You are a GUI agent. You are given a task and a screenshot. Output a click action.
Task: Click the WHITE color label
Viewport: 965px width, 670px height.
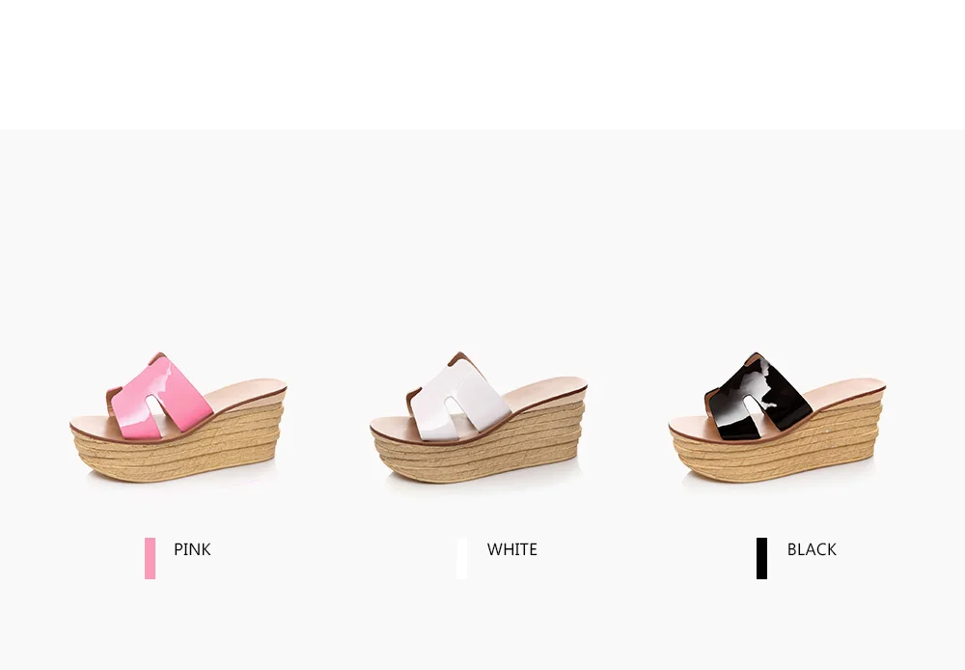pos(512,549)
